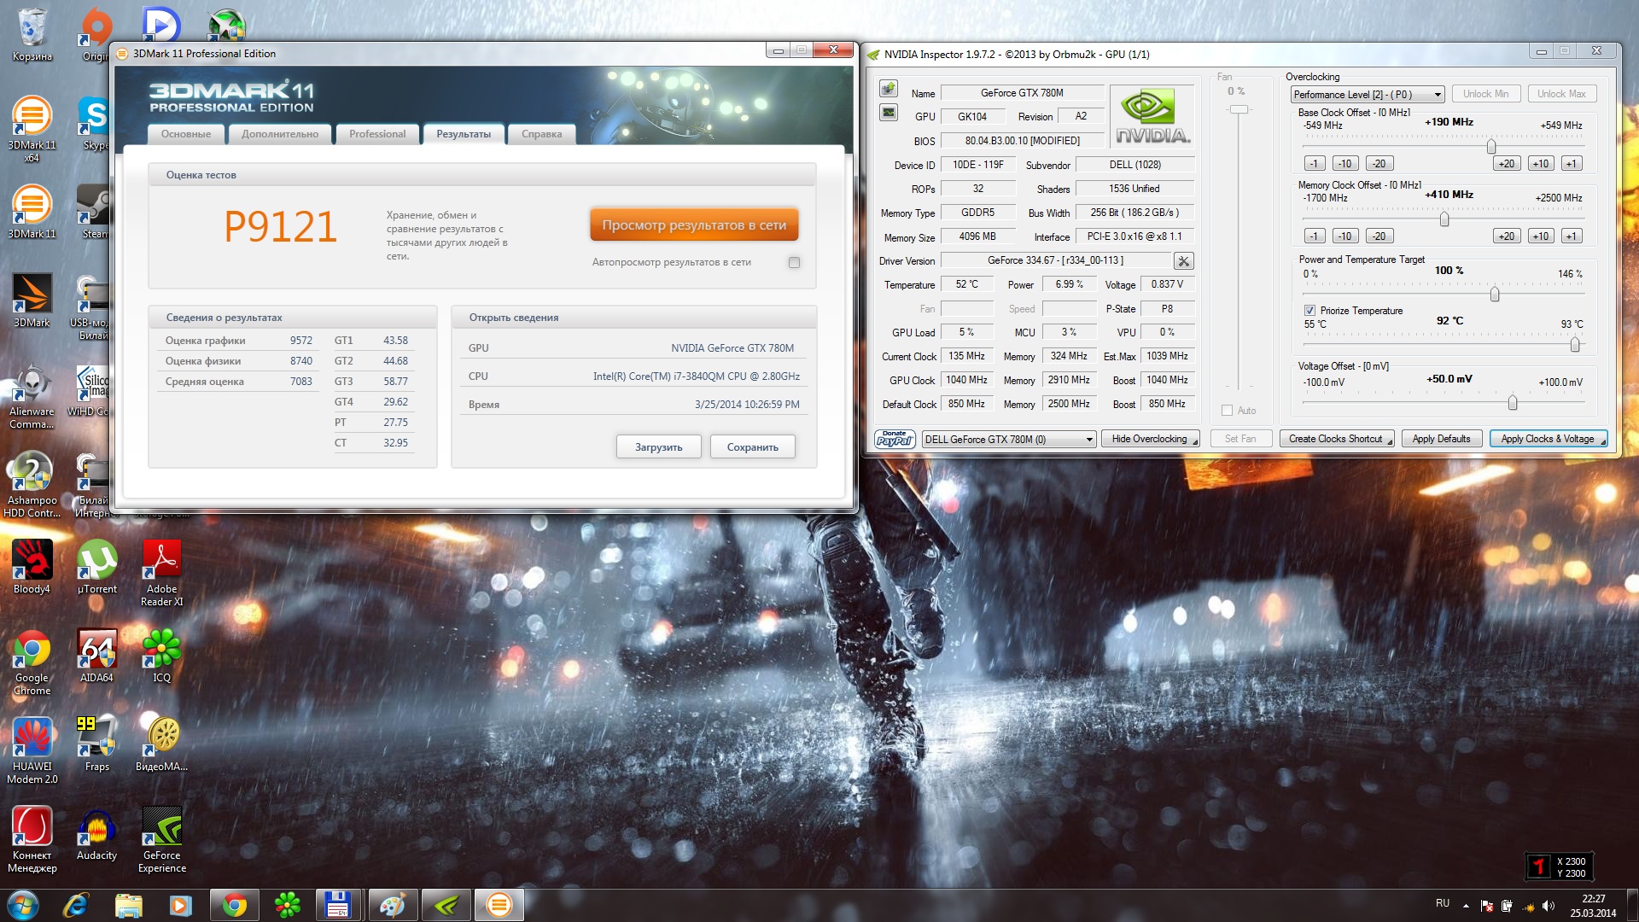Viewport: 1639px width, 922px height.
Task: Click the RU language indicator in taskbar
Action: coord(1443,903)
